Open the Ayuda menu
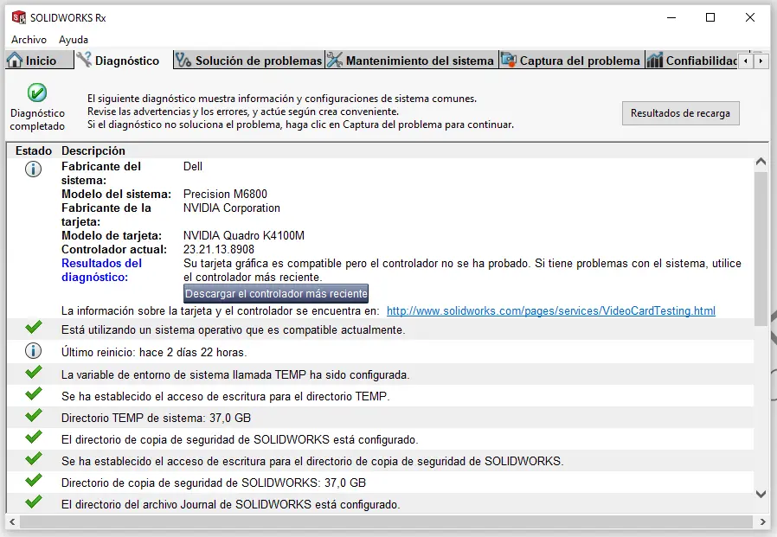This screenshot has height=537, width=777. pos(74,39)
